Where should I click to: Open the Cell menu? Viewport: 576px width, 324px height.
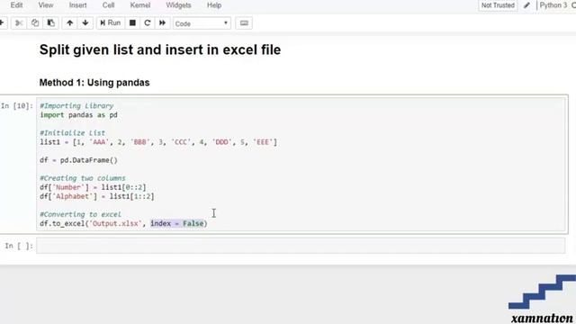pyautogui.click(x=108, y=5)
